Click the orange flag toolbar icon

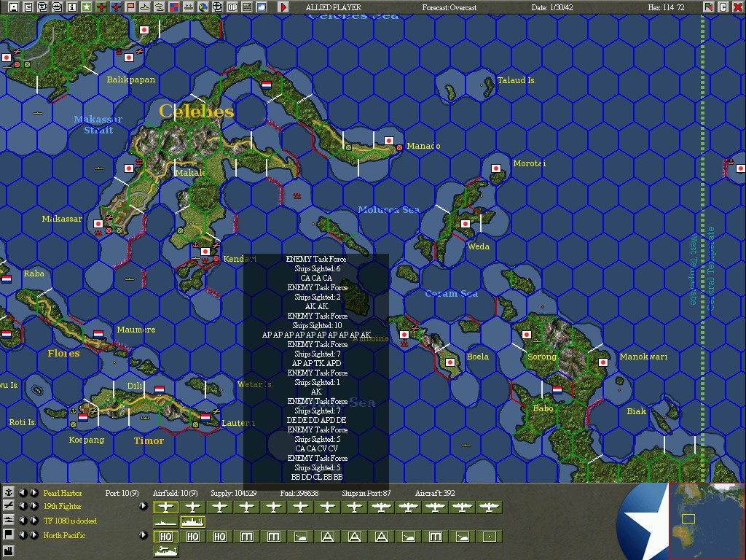[x=130, y=7]
